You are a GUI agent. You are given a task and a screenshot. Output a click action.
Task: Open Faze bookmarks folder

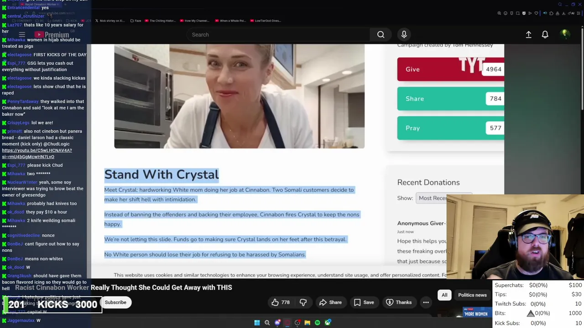coord(136,20)
